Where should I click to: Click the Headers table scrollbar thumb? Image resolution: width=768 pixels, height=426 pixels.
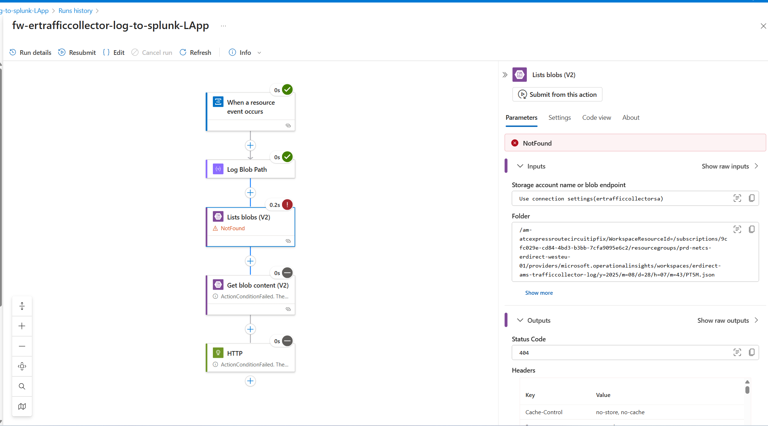[x=747, y=390]
